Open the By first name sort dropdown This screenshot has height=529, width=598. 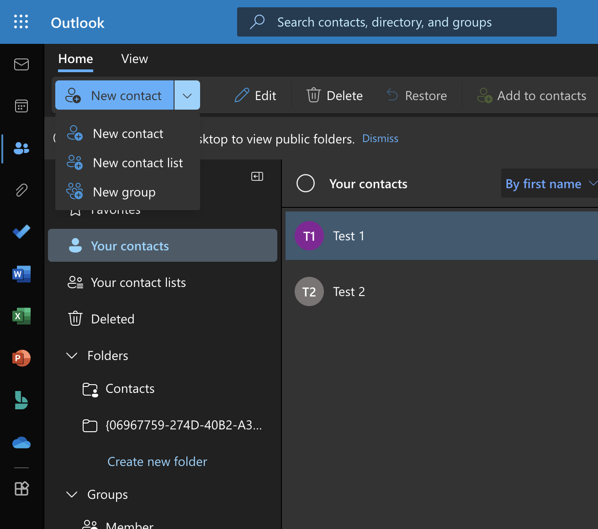550,183
